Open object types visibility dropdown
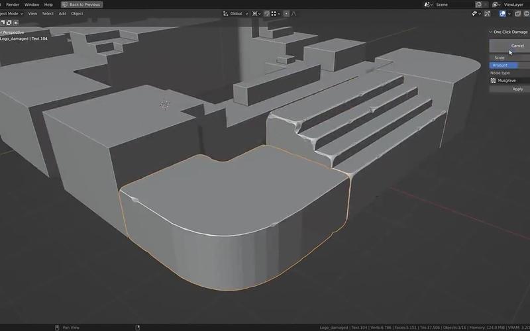 (x=476, y=13)
